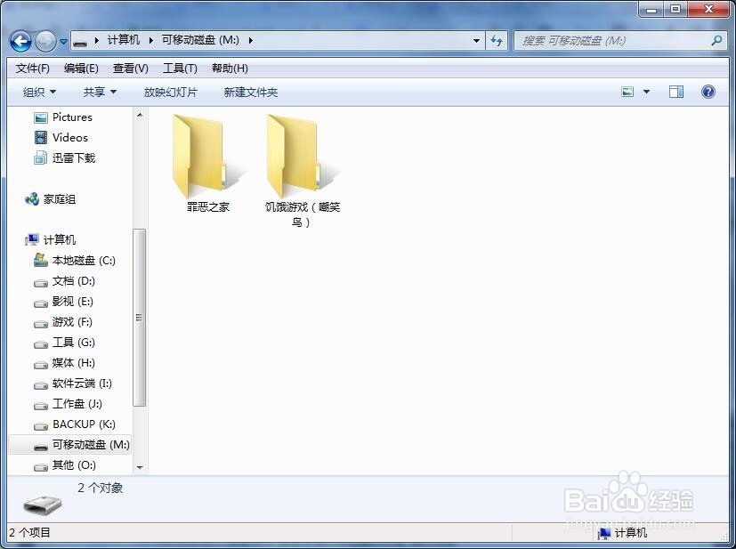736x549 pixels.
Task: Click the 放映幻灯片 button
Action: [170, 93]
